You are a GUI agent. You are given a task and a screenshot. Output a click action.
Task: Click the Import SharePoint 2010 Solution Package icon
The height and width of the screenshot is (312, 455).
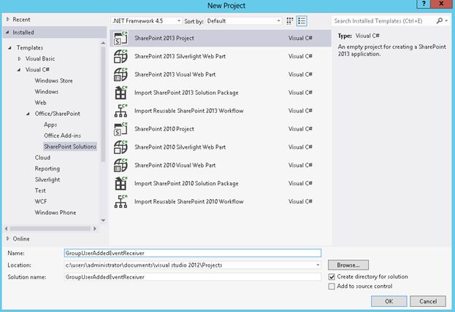(121, 184)
